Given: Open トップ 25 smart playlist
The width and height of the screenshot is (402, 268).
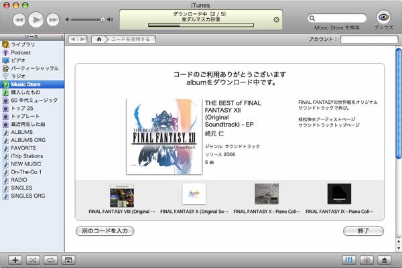Looking at the screenshot, I should (32, 109).
